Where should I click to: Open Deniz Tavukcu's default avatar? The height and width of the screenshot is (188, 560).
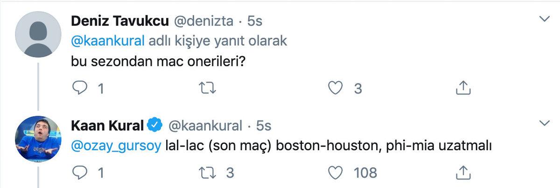(38, 35)
